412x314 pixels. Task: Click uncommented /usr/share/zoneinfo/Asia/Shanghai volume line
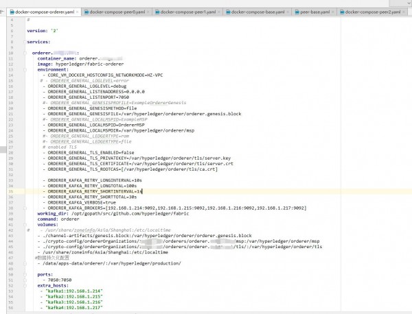click(x=103, y=252)
